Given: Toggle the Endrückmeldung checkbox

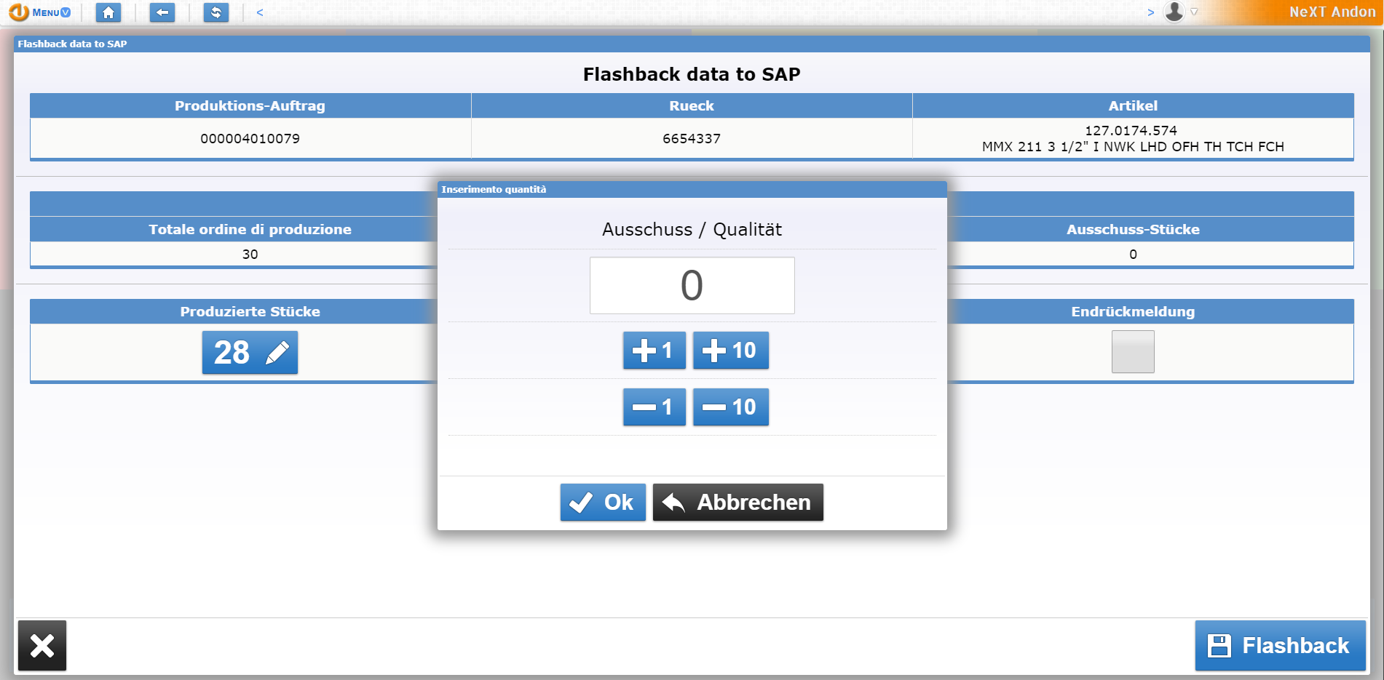Looking at the screenshot, I should pyautogui.click(x=1133, y=352).
